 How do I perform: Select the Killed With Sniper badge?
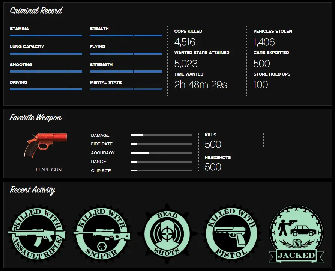(x=102, y=233)
